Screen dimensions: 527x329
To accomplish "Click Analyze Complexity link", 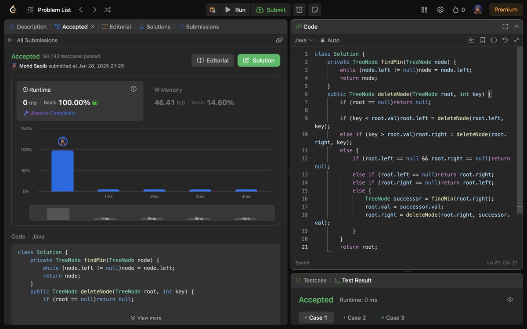I will click(x=49, y=113).
